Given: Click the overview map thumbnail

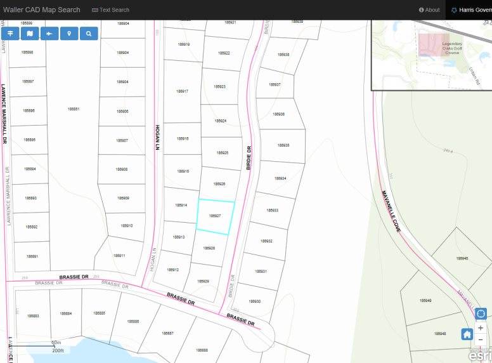Looking at the screenshot, I should coord(431,54).
